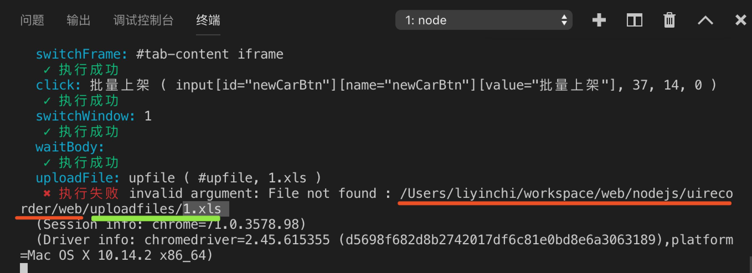Switch to the 输出 tab
752x273 pixels.
(x=79, y=20)
